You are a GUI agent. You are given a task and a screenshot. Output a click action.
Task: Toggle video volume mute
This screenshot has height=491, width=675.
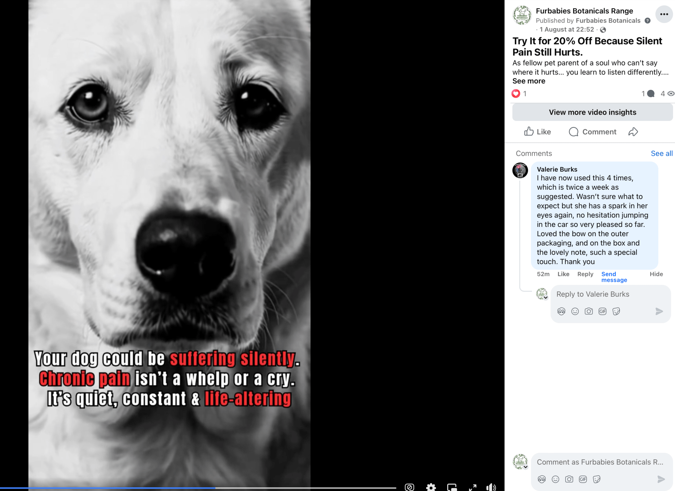(491, 487)
